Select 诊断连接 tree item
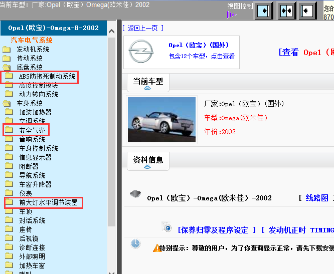The width and height of the screenshot is (334, 274). (x=32, y=247)
